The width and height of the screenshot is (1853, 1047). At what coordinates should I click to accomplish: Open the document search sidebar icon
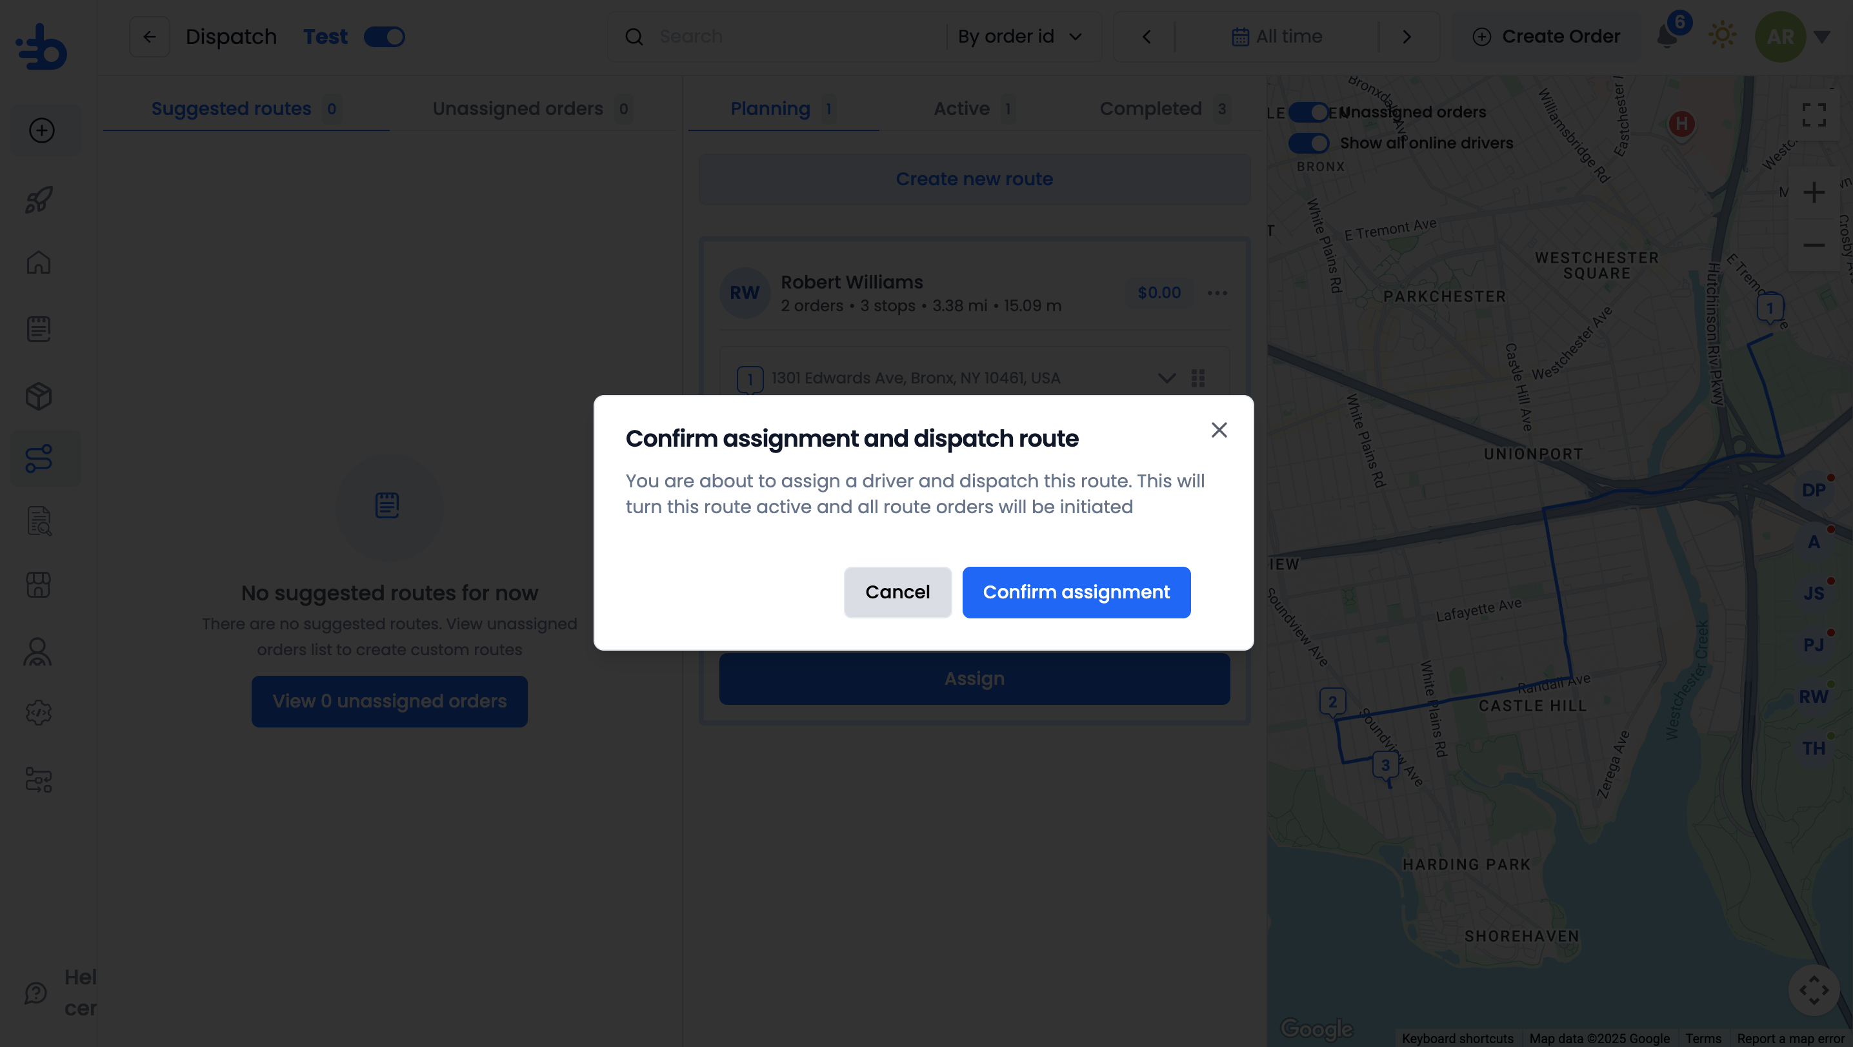pyautogui.click(x=39, y=521)
